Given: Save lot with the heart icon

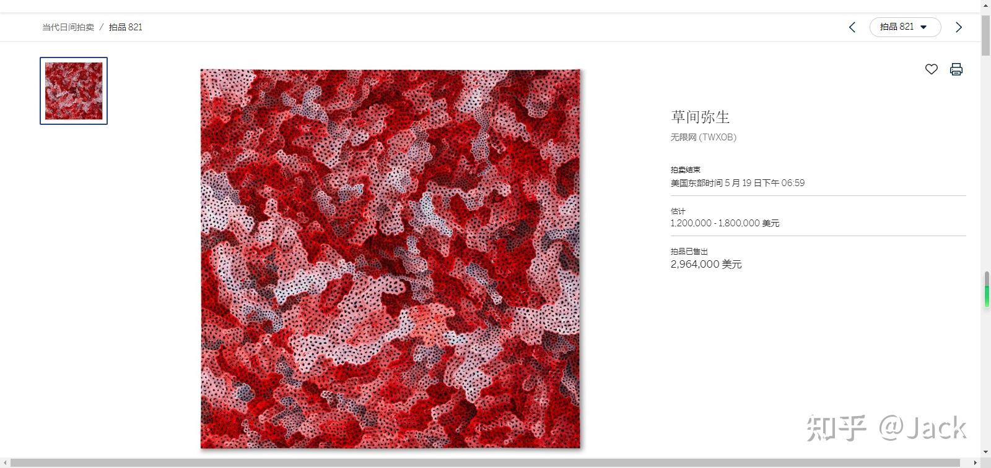Looking at the screenshot, I should pyautogui.click(x=932, y=69).
